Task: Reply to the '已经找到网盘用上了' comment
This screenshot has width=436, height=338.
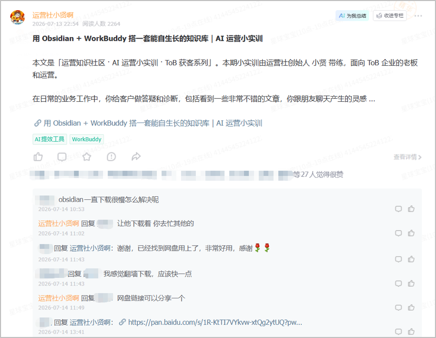Action: [x=398, y=259]
